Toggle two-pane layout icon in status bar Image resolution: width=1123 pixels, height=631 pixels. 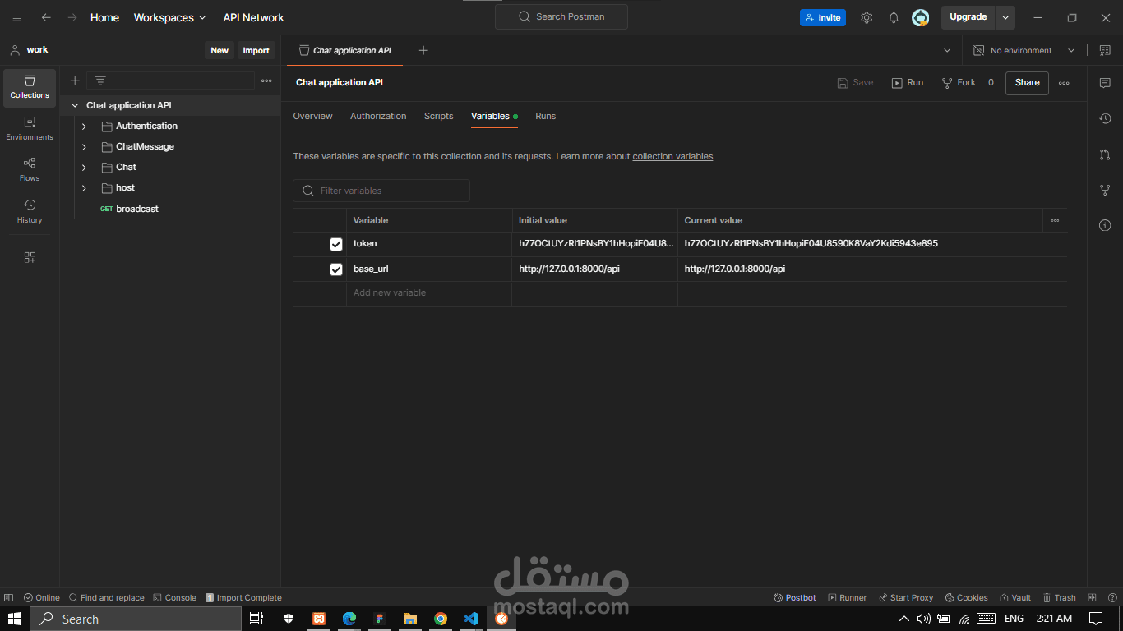click(1092, 597)
